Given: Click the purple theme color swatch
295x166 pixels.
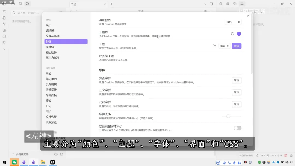Looking at the screenshot, I should pos(239,33).
